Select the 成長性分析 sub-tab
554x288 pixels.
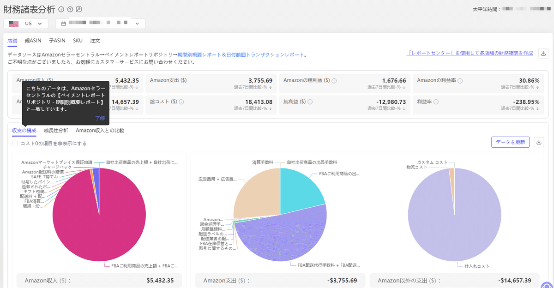56,131
